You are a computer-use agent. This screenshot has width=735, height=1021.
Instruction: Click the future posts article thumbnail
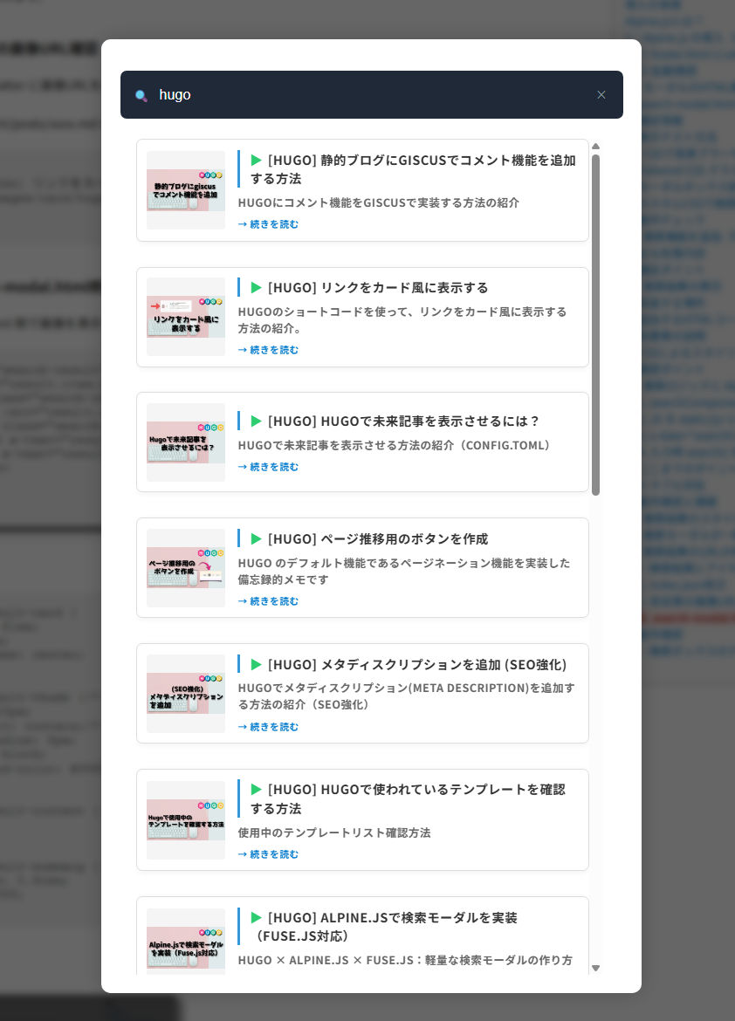click(185, 442)
